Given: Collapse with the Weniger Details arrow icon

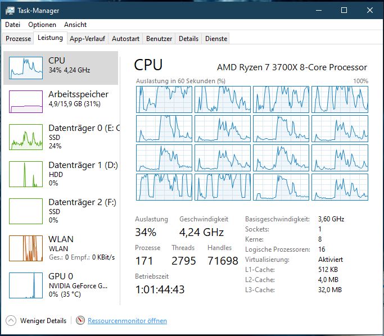Looking at the screenshot, I should tap(11, 321).
